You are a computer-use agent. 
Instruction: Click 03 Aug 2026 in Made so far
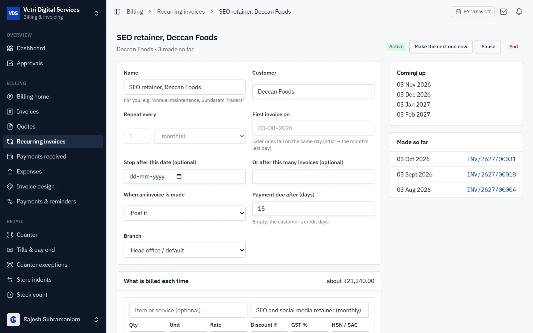tap(414, 190)
